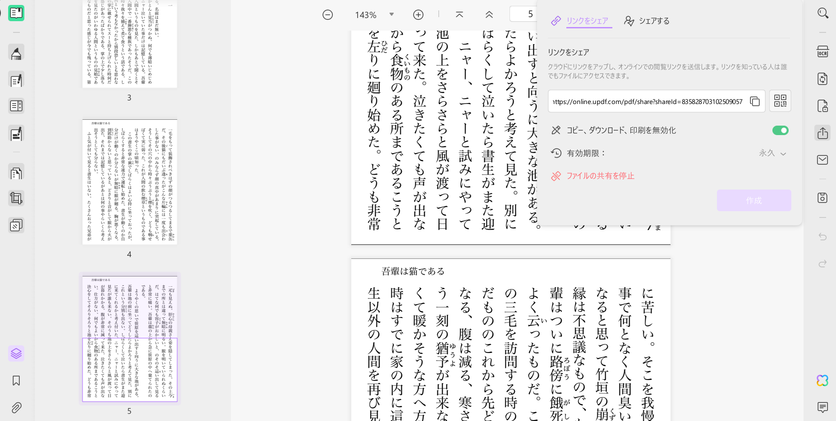Select page 3 thumbnail
Screen dimensions: 836x421
[x=130, y=44]
